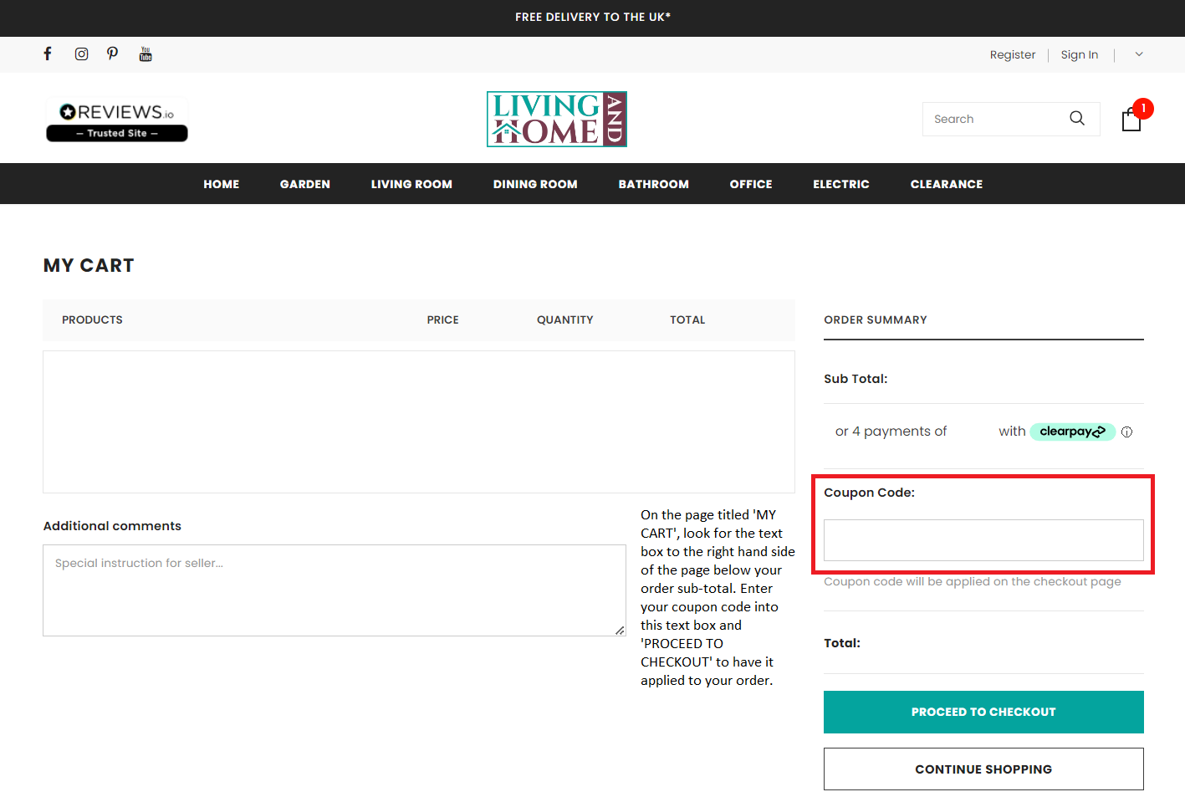This screenshot has height=797, width=1185.
Task: Open the Facebook social link icon
Action: coord(48,54)
